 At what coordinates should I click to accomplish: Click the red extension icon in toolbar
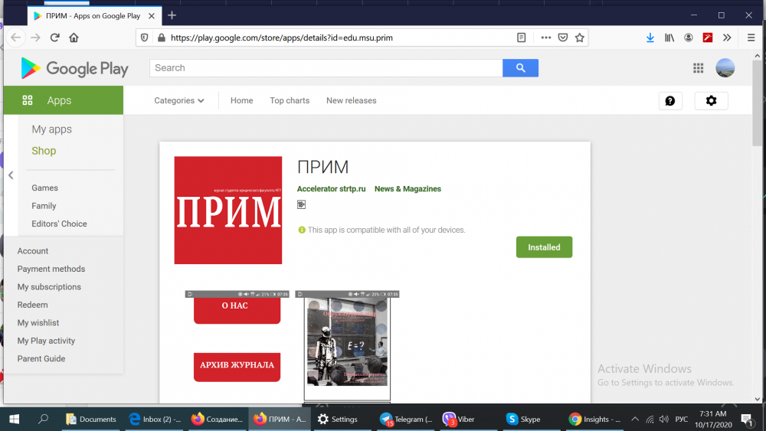pyautogui.click(x=707, y=38)
